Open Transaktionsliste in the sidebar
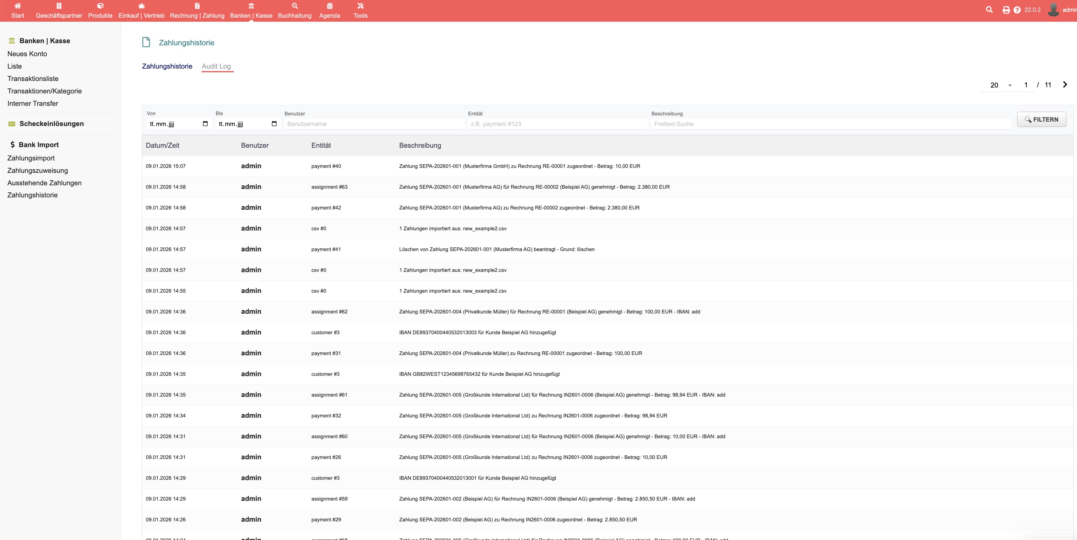Viewport: 1077px width, 540px height. point(33,79)
